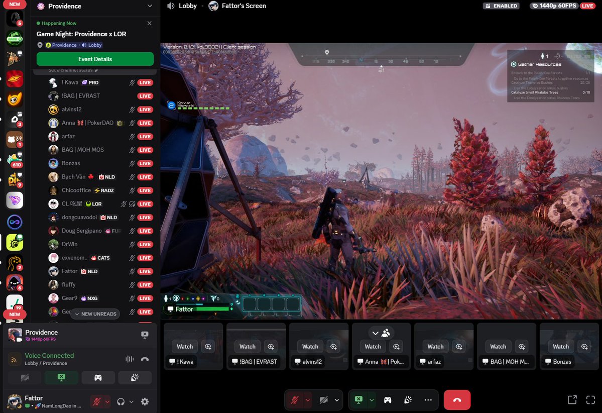Open the red eye server icon
602x413 pixels.
[x=15, y=79]
